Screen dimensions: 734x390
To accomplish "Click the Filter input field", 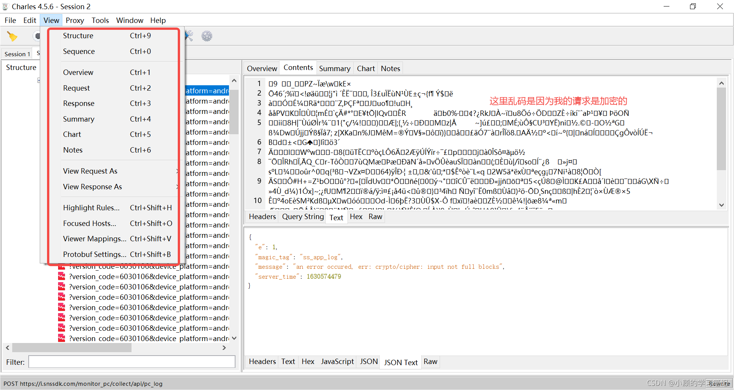I will [132, 362].
